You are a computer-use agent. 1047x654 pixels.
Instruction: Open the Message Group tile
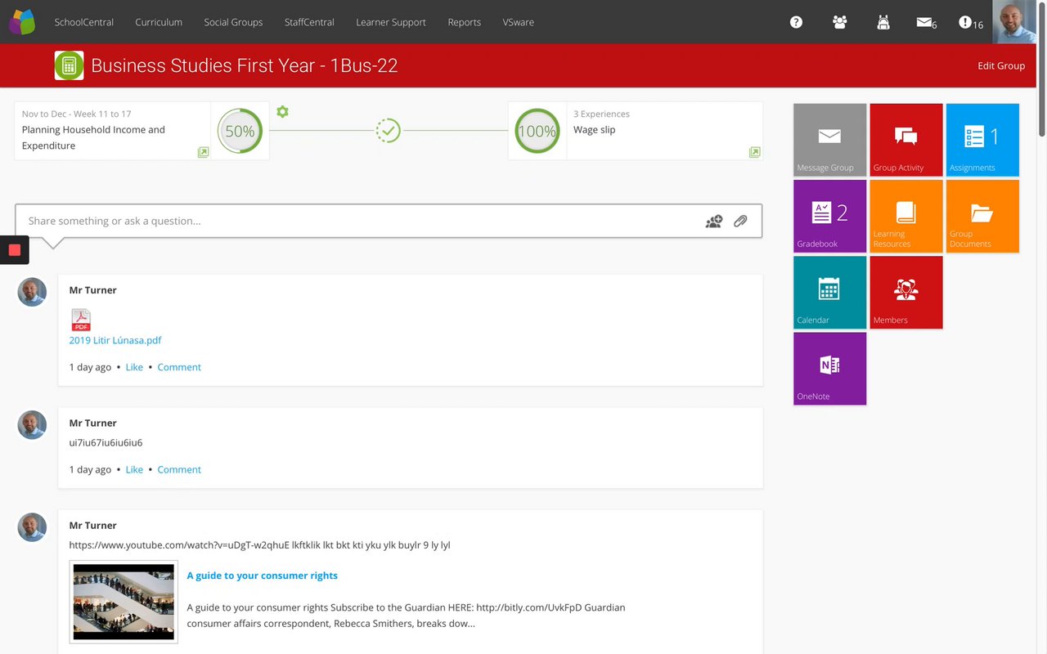point(829,140)
